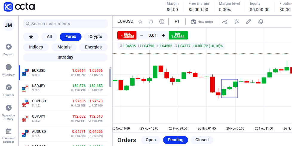Click the lot volume 0.01 field
This screenshot has width=292, height=146.
click(x=153, y=35)
